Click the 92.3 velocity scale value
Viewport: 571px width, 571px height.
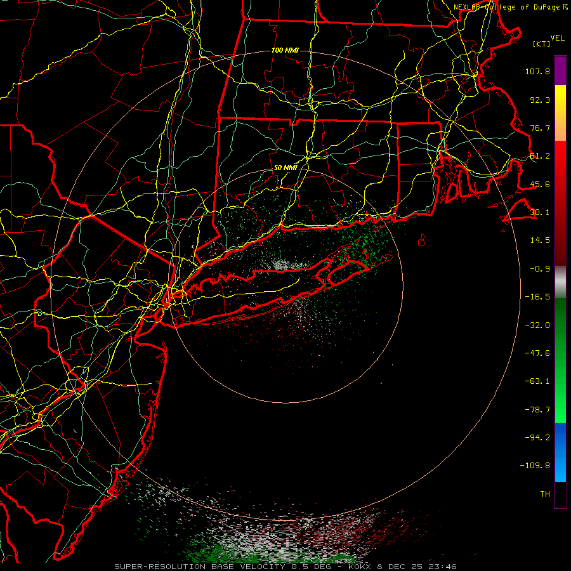(540, 100)
